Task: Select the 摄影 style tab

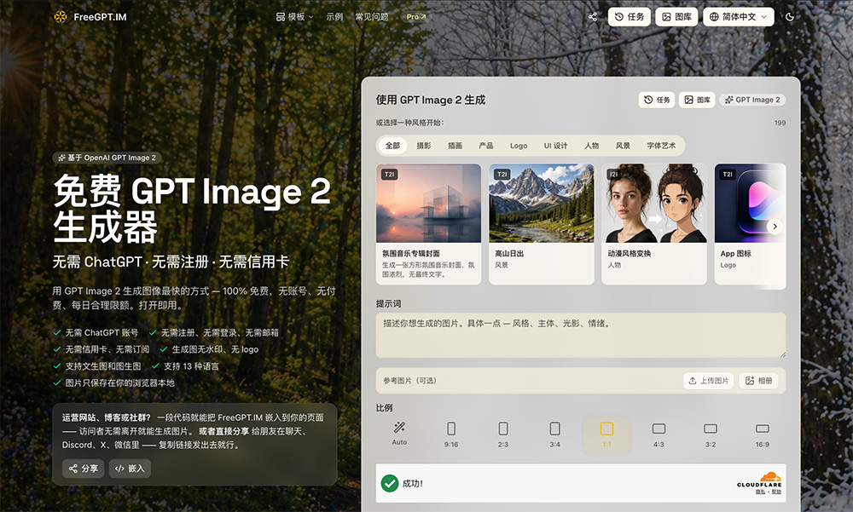Action: pos(424,146)
